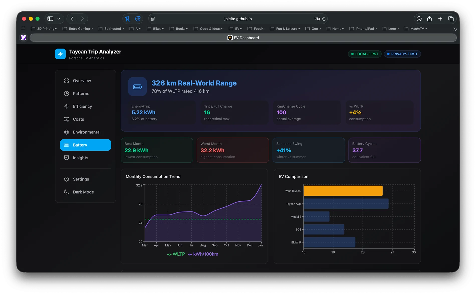Viewport: 476px width, 294px height.
Task: Click the PRIVACY-FIRST badge
Action: tap(402, 54)
